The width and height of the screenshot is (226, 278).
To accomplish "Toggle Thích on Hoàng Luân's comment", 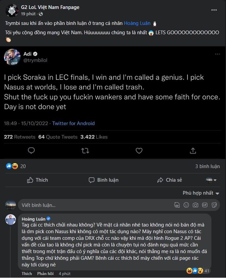I will click(27, 273).
